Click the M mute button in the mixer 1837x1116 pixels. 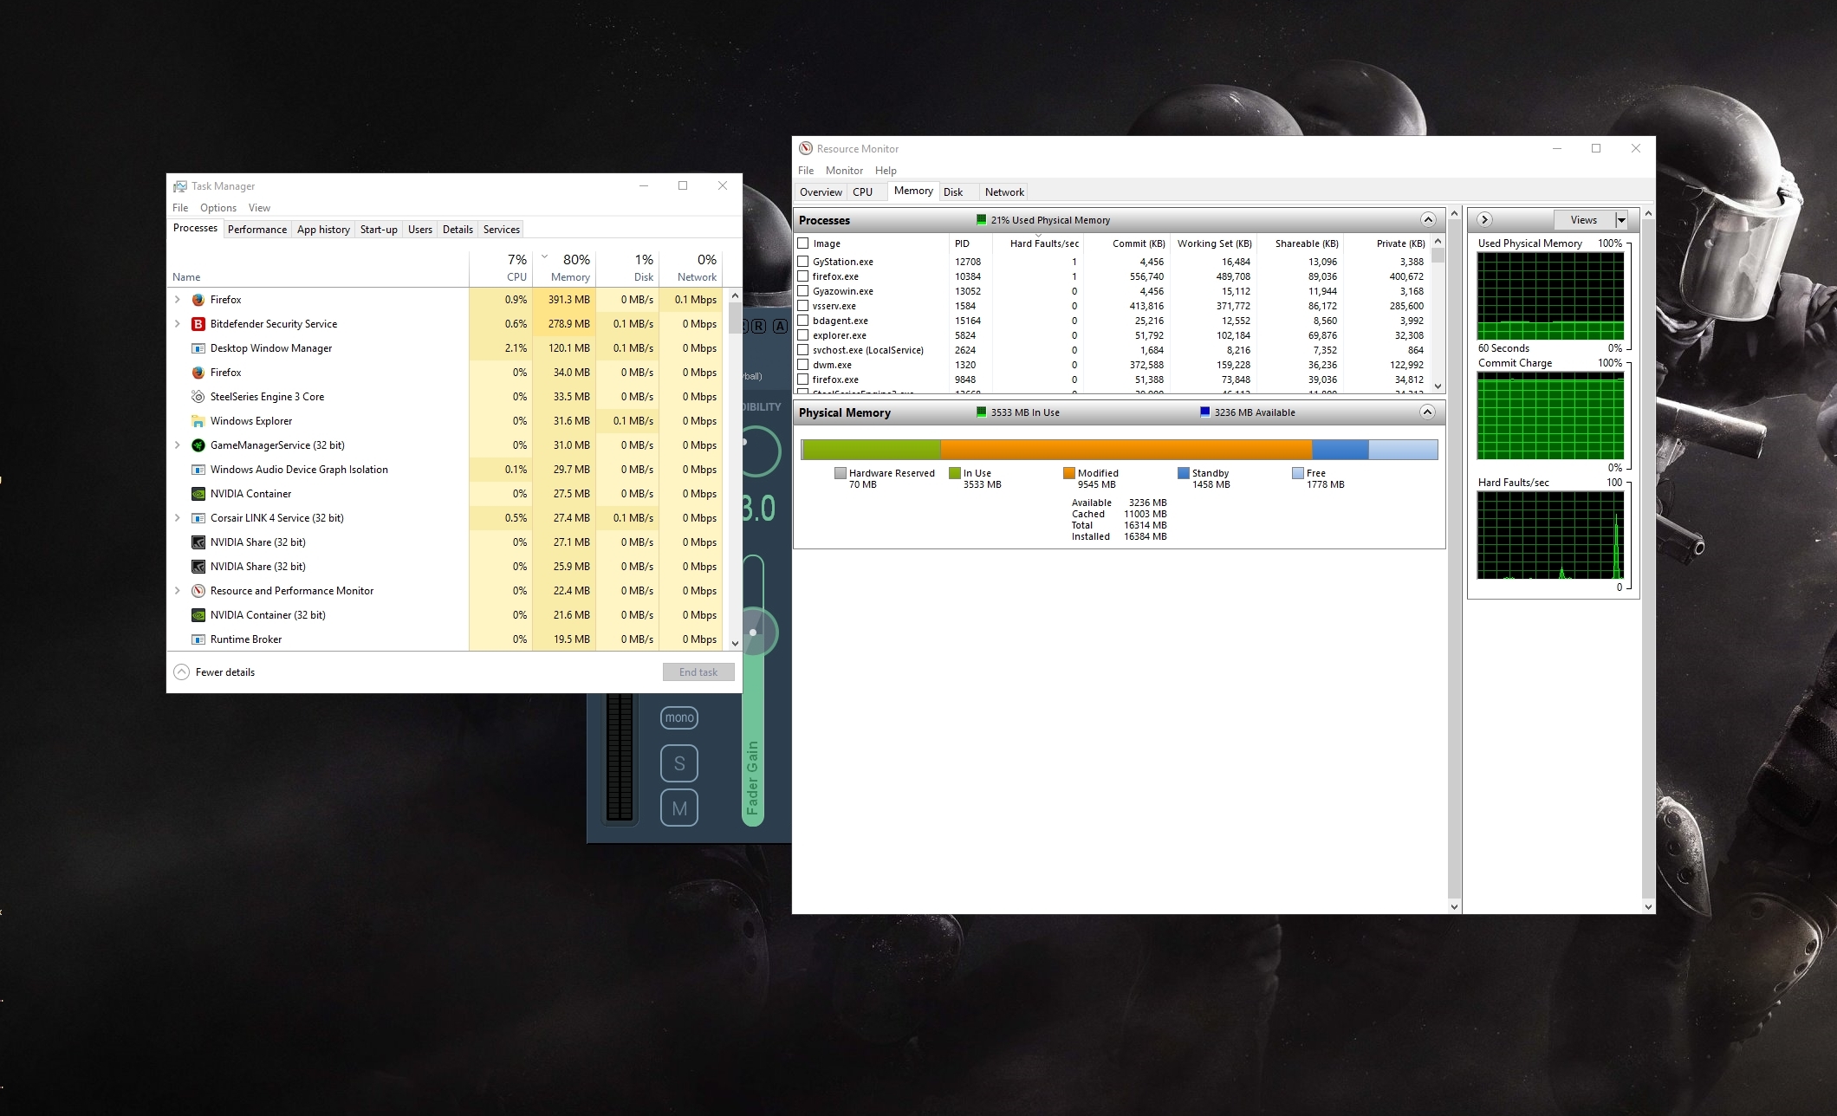pyautogui.click(x=679, y=808)
